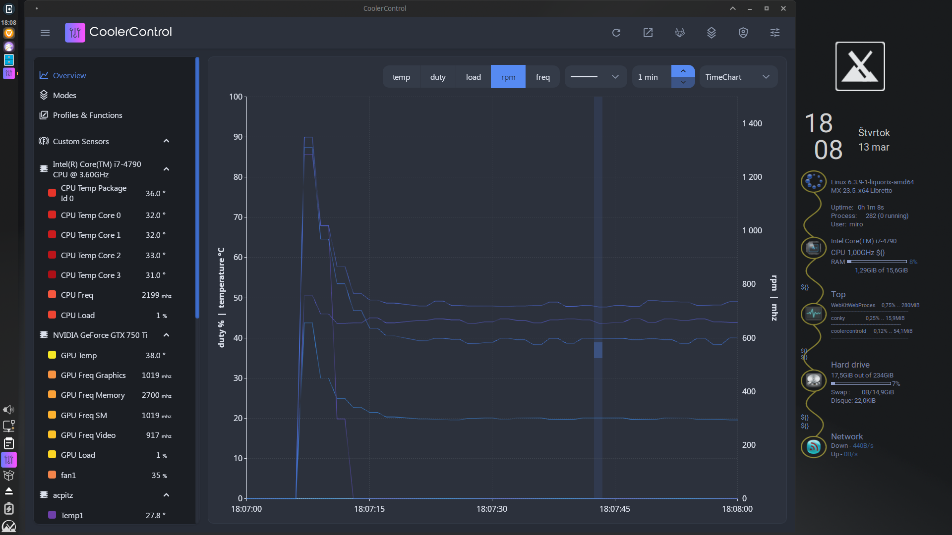Open the line thickness dropdown
952x535 pixels.
(595, 77)
